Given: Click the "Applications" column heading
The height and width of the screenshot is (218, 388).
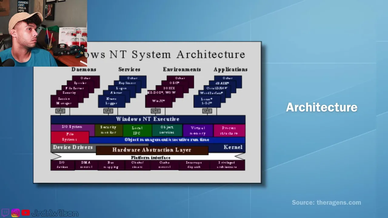Looking at the screenshot, I should coord(231,69).
